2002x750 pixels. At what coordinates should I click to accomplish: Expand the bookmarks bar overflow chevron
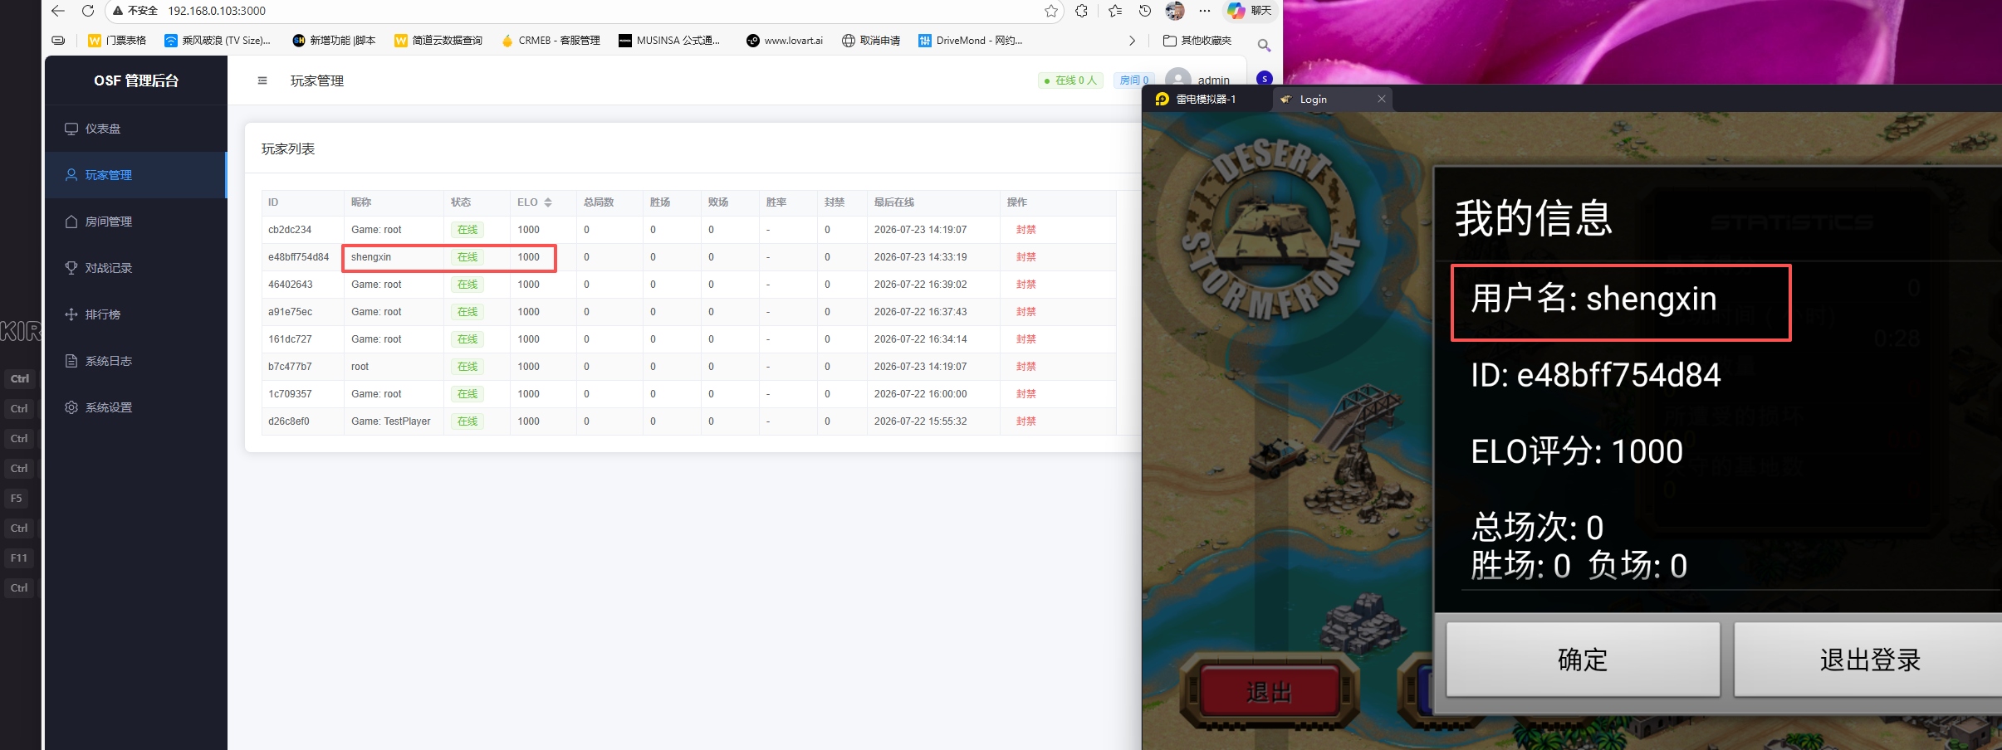pyautogui.click(x=1132, y=41)
